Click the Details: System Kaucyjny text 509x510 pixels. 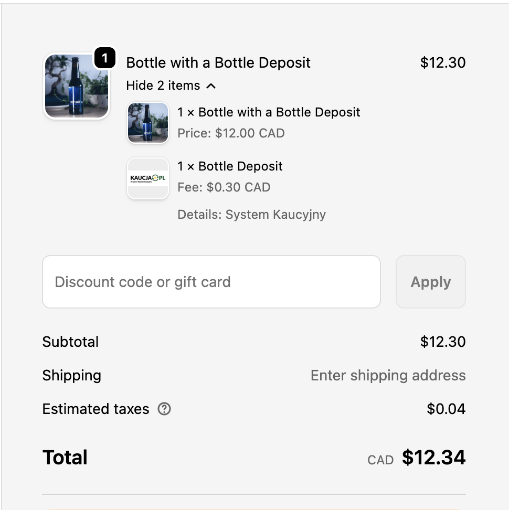click(x=252, y=215)
